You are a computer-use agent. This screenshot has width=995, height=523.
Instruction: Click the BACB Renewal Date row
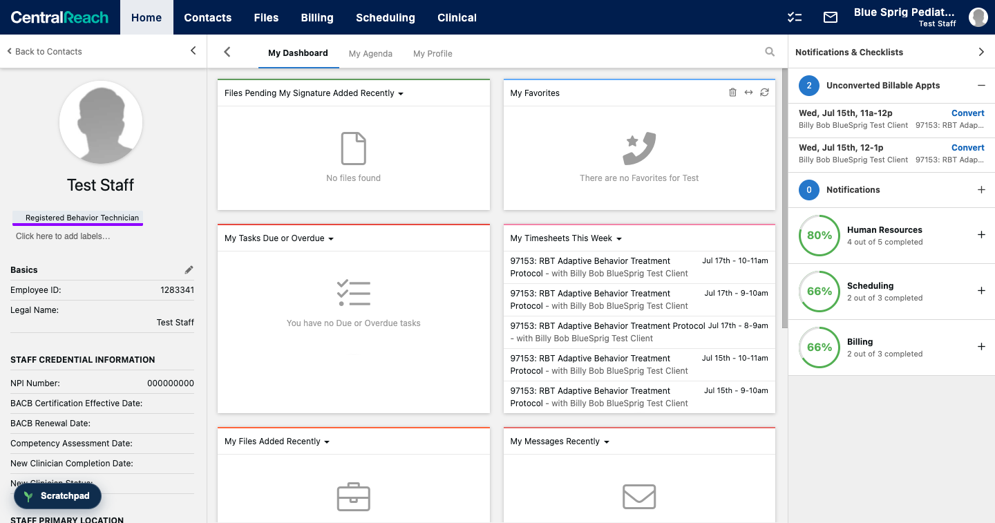102,424
